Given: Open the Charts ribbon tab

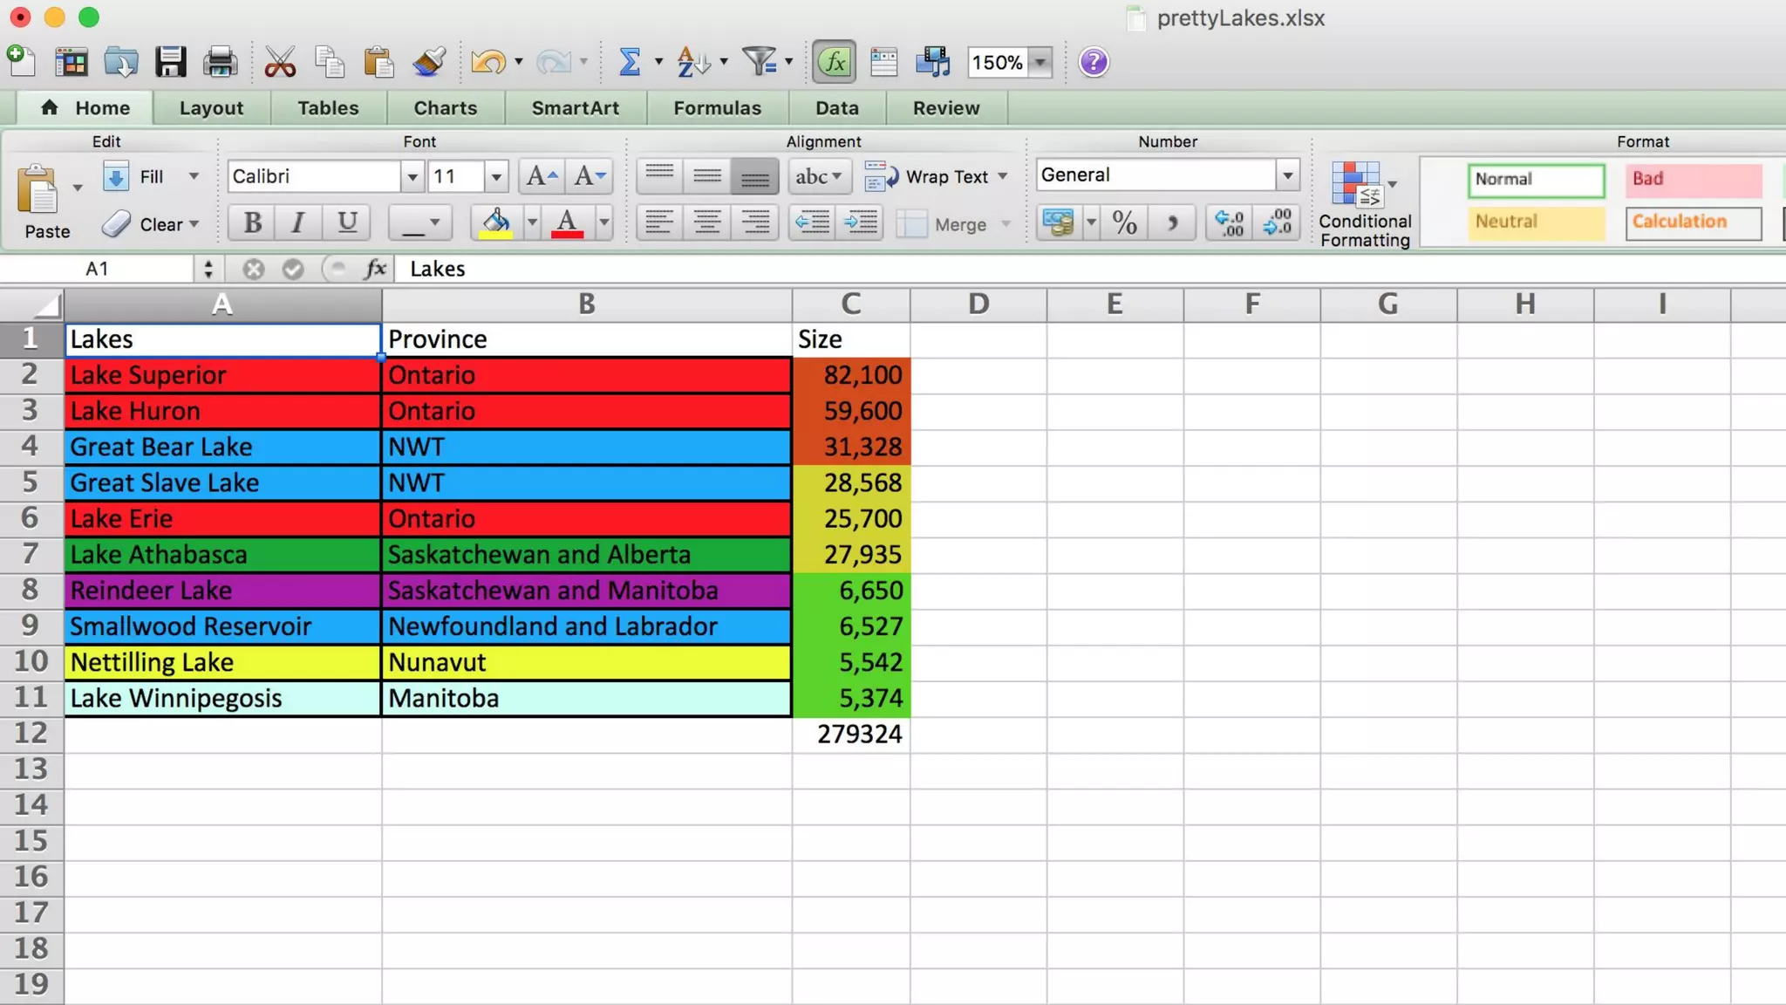Looking at the screenshot, I should (x=445, y=108).
